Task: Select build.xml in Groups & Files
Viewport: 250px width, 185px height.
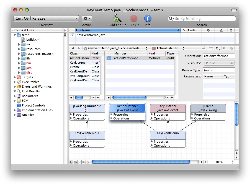Action: click(33, 40)
